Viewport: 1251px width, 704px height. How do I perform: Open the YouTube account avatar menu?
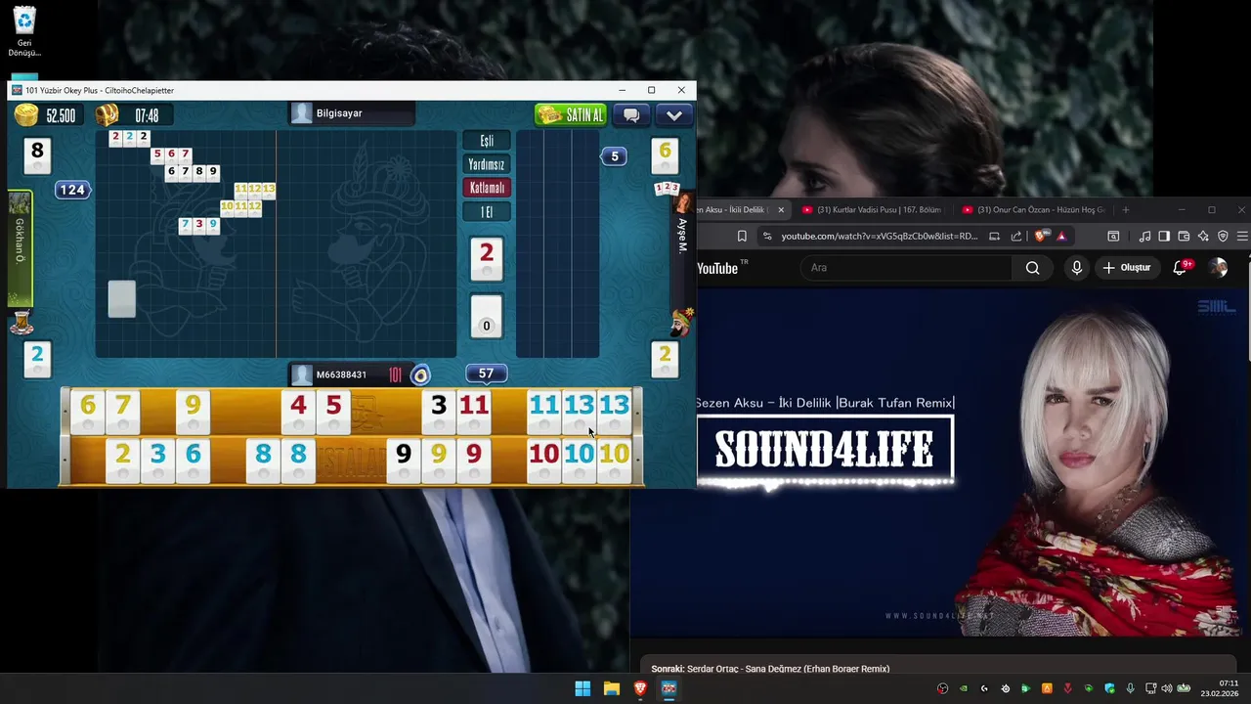pyautogui.click(x=1218, y=268)
